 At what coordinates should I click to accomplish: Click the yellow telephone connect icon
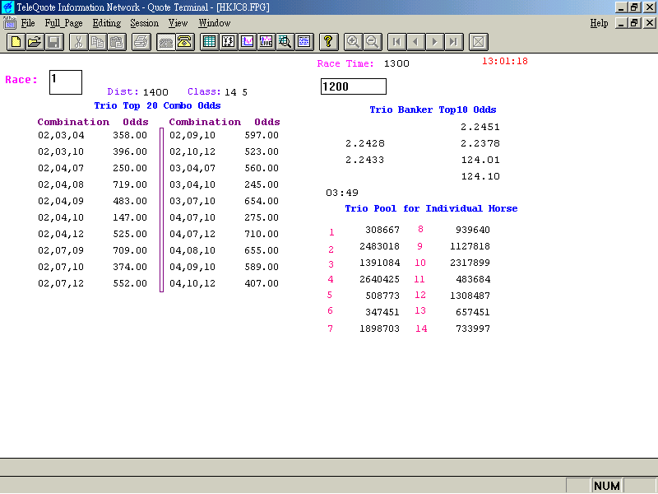(x=184, y=42)
